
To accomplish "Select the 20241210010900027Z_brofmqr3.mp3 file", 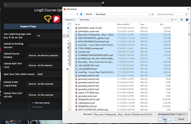I will tap(123, 42).
